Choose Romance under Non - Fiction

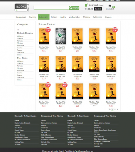point(21,71)
